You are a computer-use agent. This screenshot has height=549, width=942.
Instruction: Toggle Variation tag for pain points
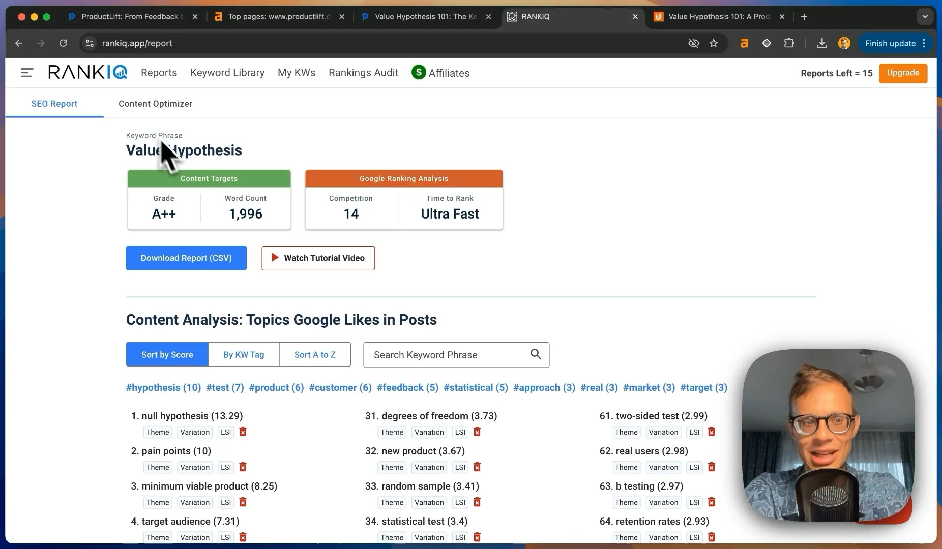[x=195, y=467]
